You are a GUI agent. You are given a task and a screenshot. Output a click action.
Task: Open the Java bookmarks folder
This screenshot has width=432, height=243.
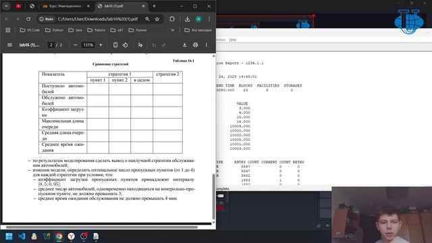(75, 30)
